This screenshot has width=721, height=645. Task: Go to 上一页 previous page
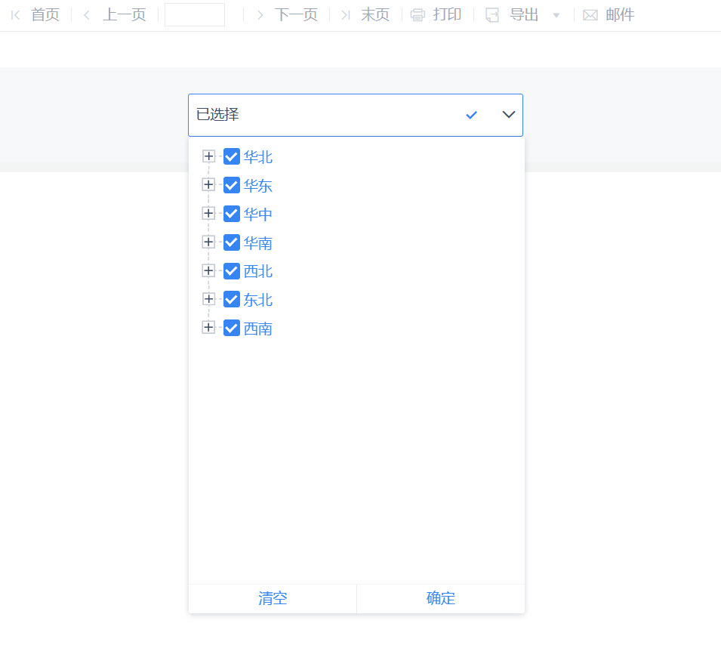click(125, 14)
